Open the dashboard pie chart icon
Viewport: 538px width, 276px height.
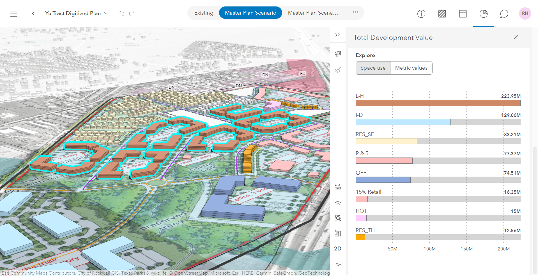click(x=483, y=13)
